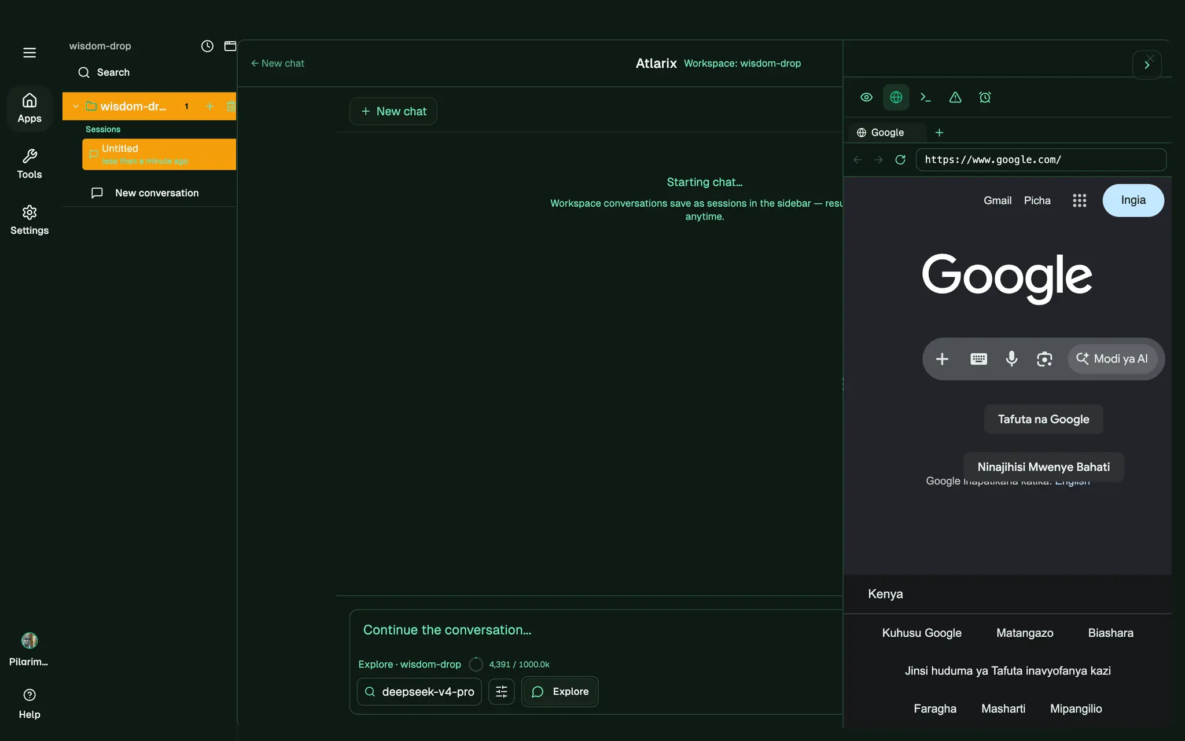Click the browser forward arrow
Screen dimensions: 1185x741
pyautogui.click(x=879, y=160)
